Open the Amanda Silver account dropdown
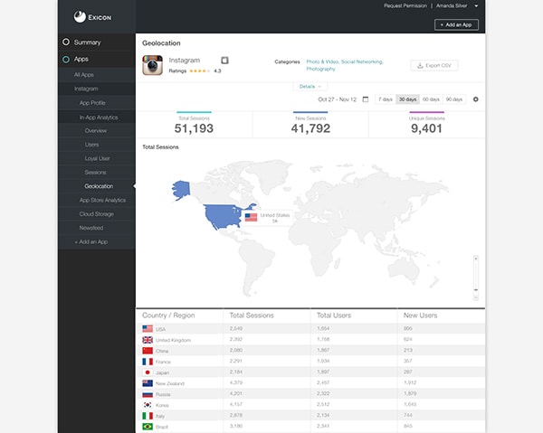The height and width of the screenshot is (433, 543). [457, 5]
